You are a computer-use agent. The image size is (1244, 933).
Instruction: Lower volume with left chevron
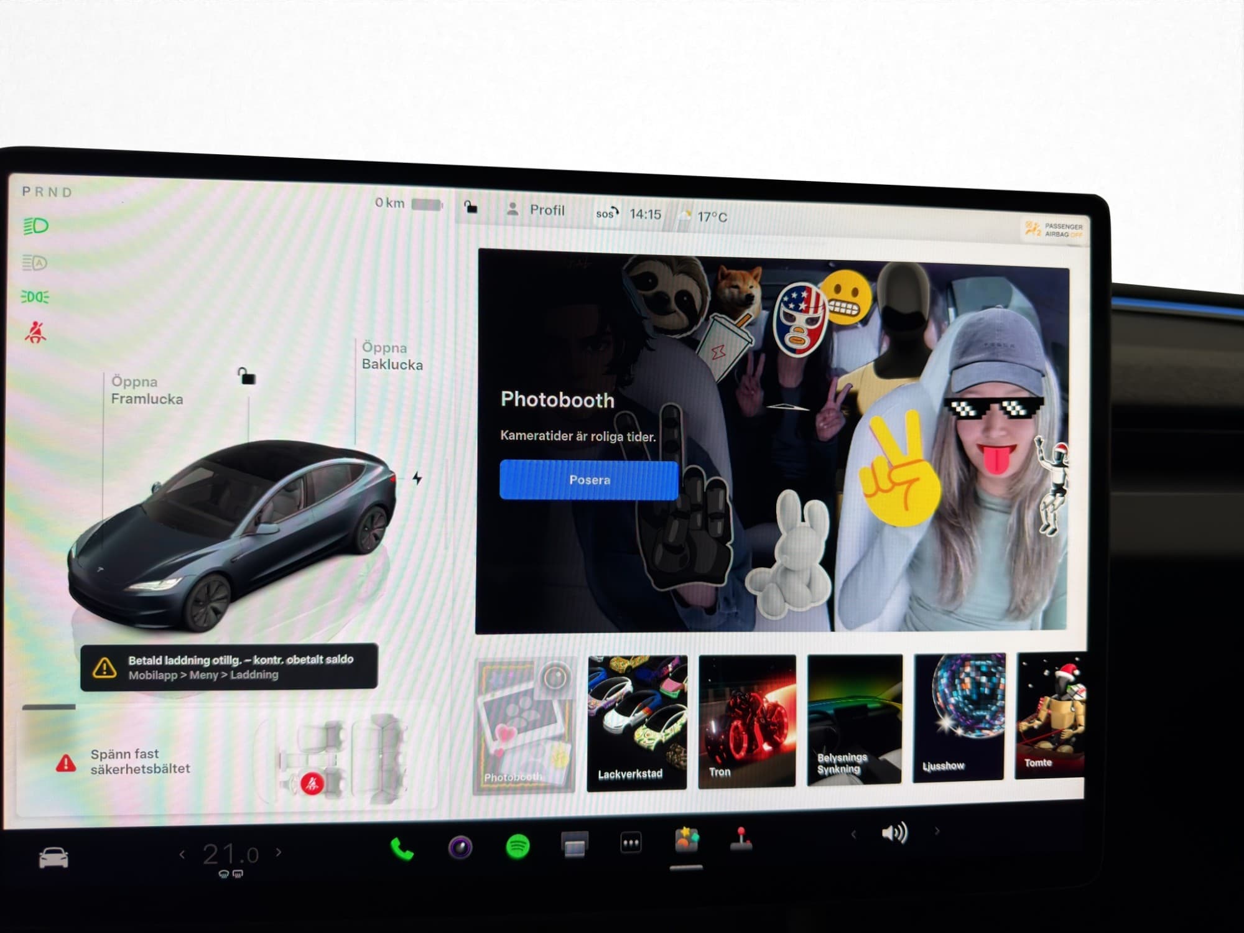point(853,835)
